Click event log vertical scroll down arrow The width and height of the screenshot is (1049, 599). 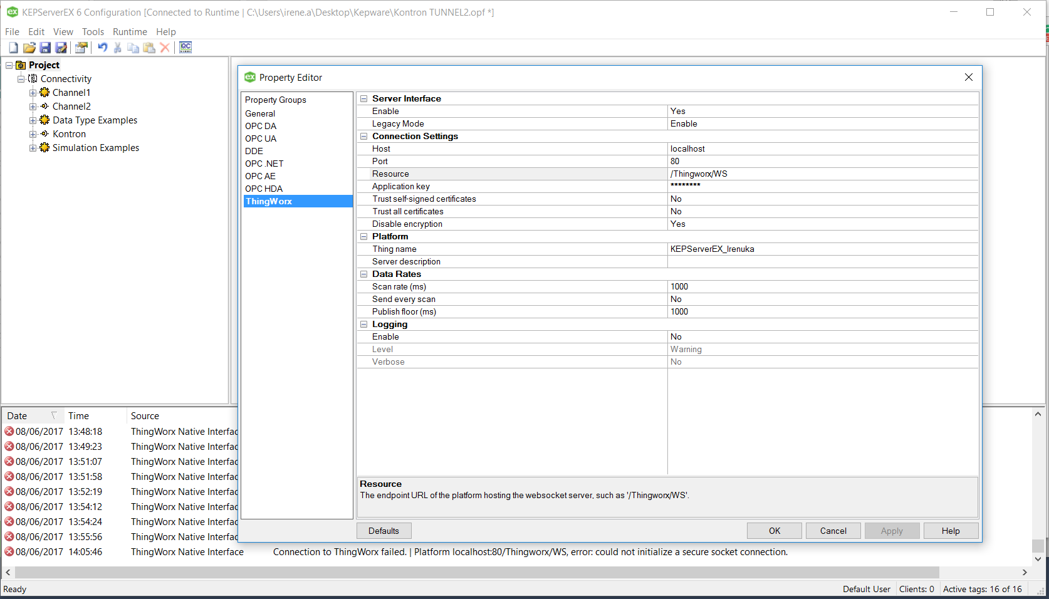click(1038, 559)
